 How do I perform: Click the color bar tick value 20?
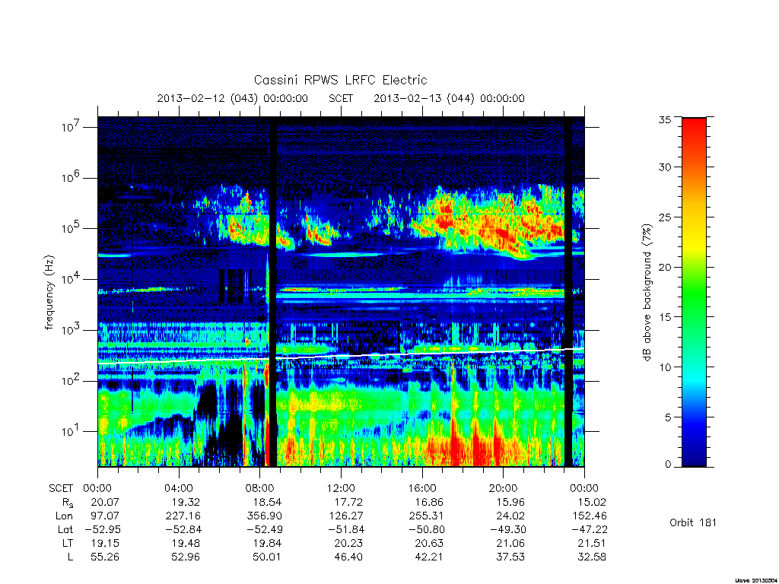pos(665,267)
